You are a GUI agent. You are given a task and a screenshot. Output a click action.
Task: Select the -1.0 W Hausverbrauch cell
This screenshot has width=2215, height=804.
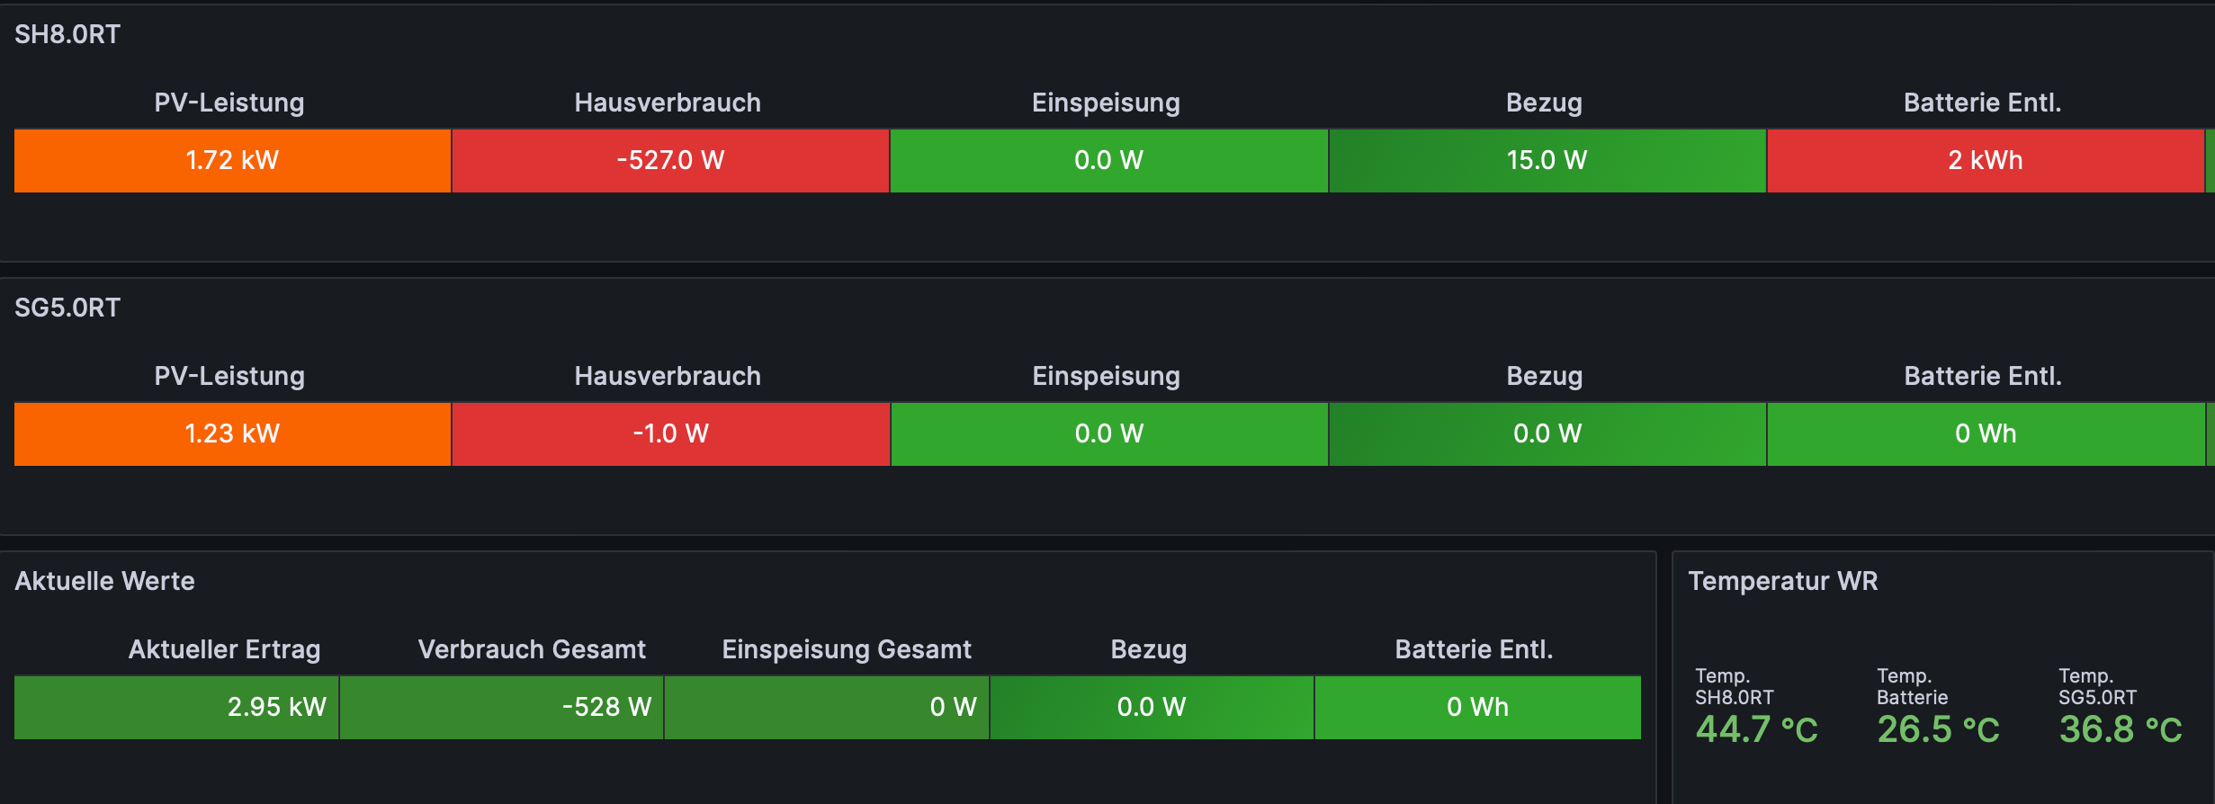click(670, 433)
